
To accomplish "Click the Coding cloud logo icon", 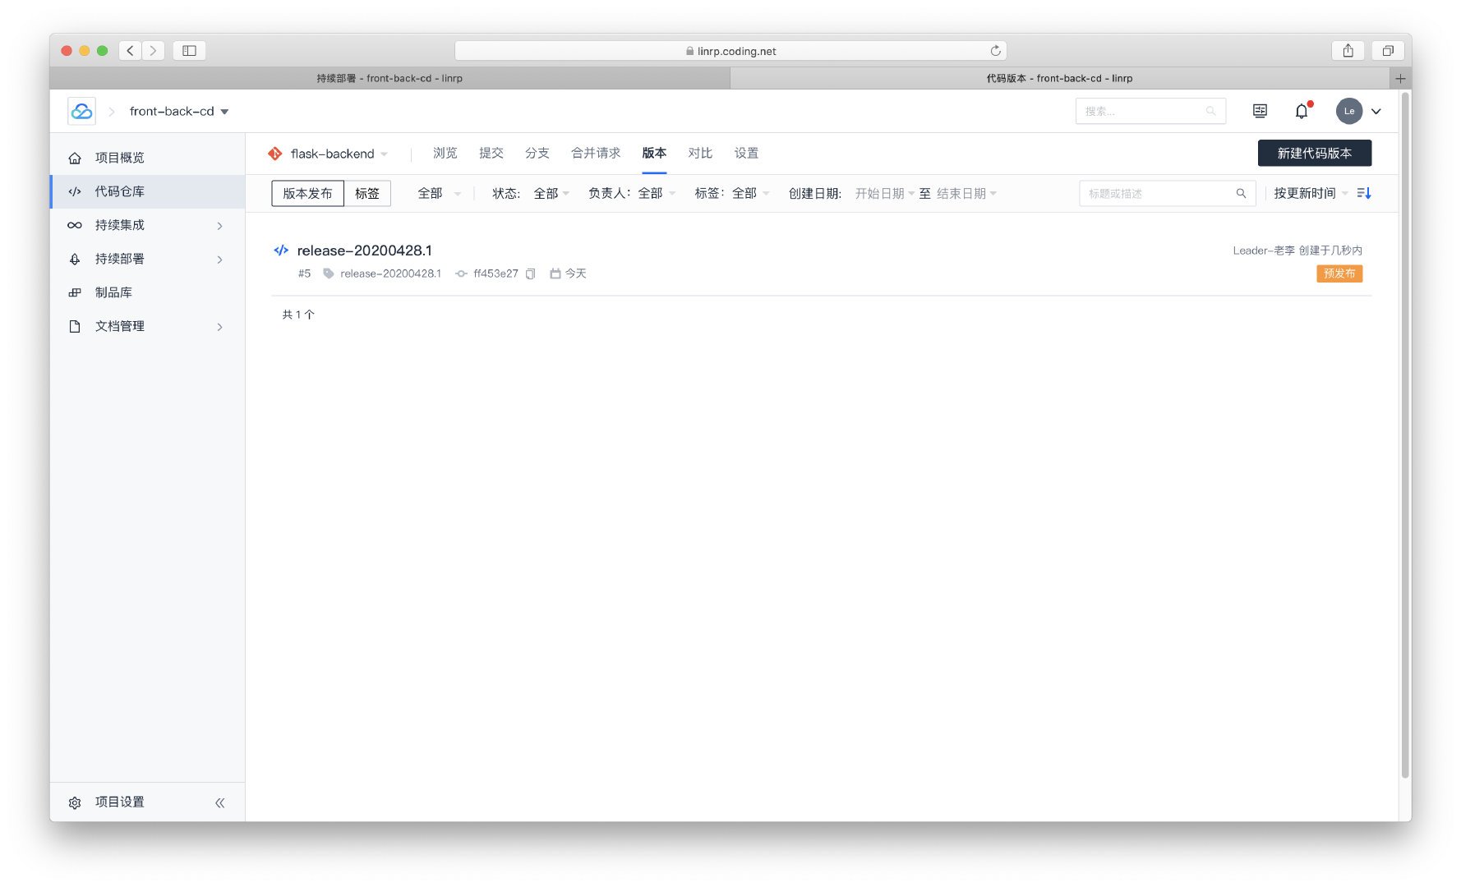I will 81,111.
